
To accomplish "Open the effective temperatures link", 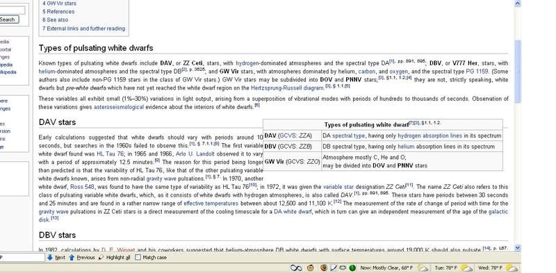I will pyautogui.click(x=211, y=204).
